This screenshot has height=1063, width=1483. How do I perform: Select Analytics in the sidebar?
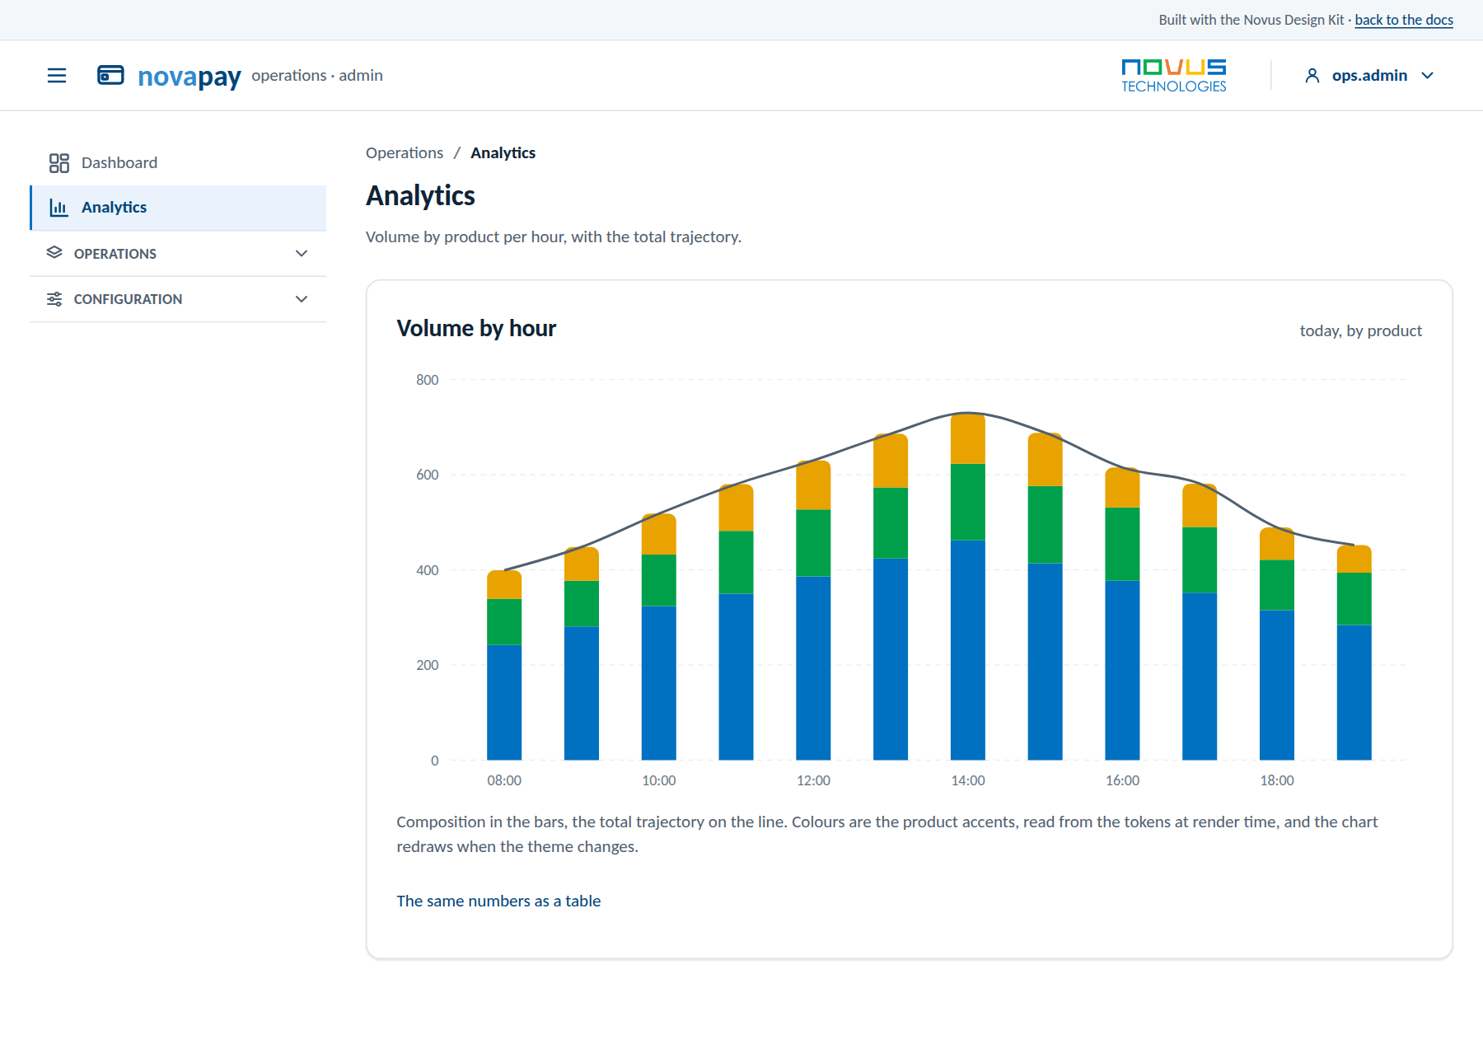(x=178, y=208)
